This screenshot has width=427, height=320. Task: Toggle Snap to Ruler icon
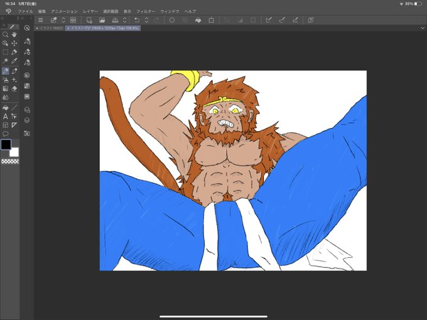click(269, 20)
